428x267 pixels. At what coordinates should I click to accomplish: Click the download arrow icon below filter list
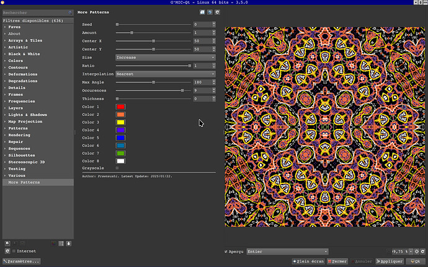[68, 243]
